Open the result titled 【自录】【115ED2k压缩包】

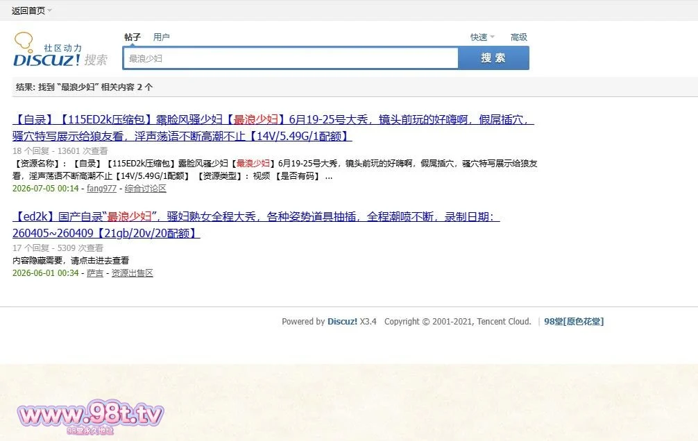273,128
